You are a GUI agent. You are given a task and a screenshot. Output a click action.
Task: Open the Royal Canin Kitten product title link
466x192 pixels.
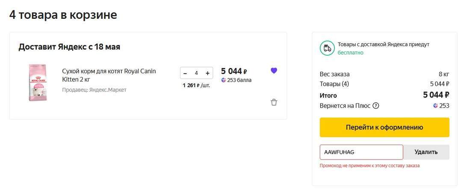(109, 75)
